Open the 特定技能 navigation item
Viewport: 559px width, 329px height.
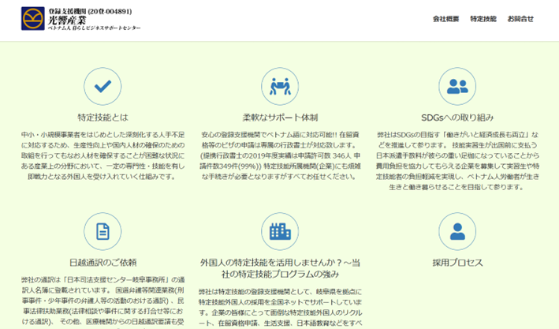click(x=483, y=19)
